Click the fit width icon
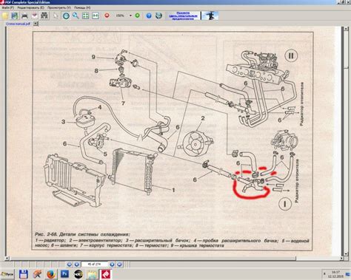 tap(96, 16)
